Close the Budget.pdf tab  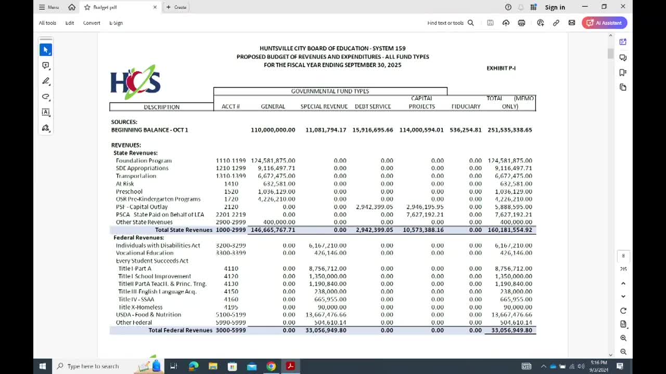tap(155, 7)
